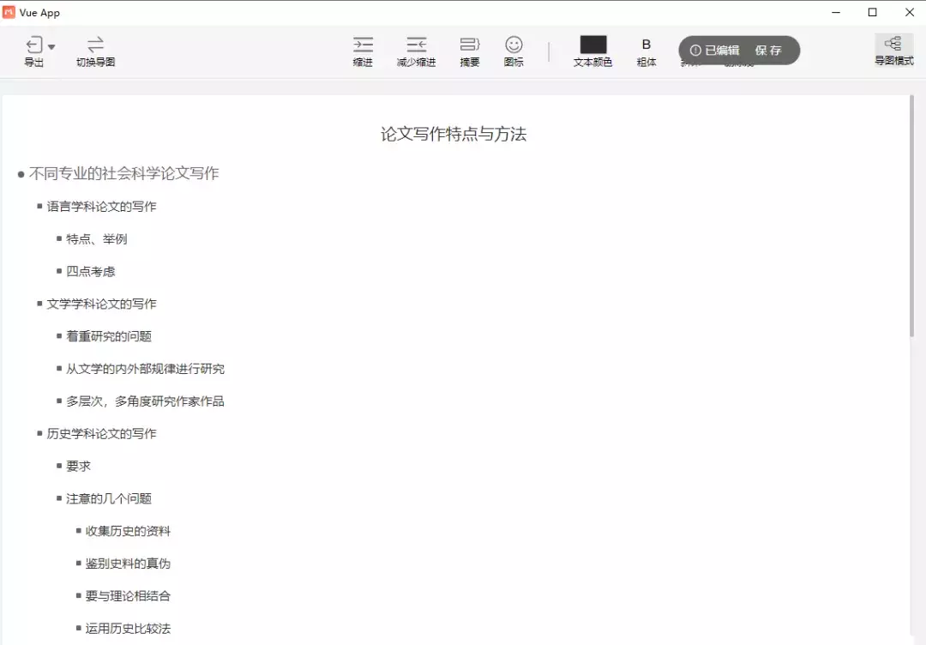Collapse the 文学学科论文的写作 bullet
926x645 pixels.
[39, 304]
